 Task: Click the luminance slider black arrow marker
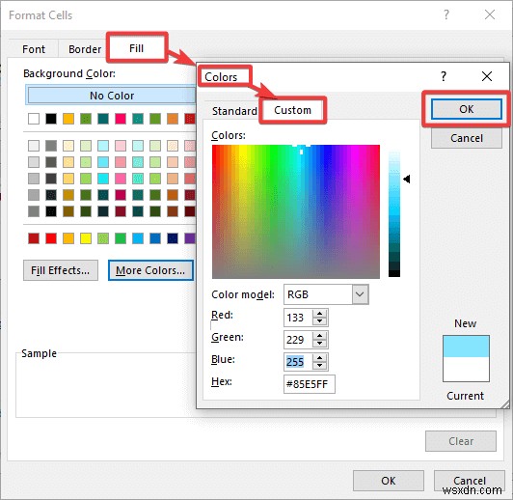[x=407, y=180]
